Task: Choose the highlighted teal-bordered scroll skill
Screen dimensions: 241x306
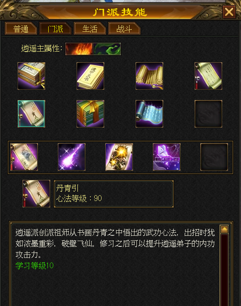Action: point(31,114)
